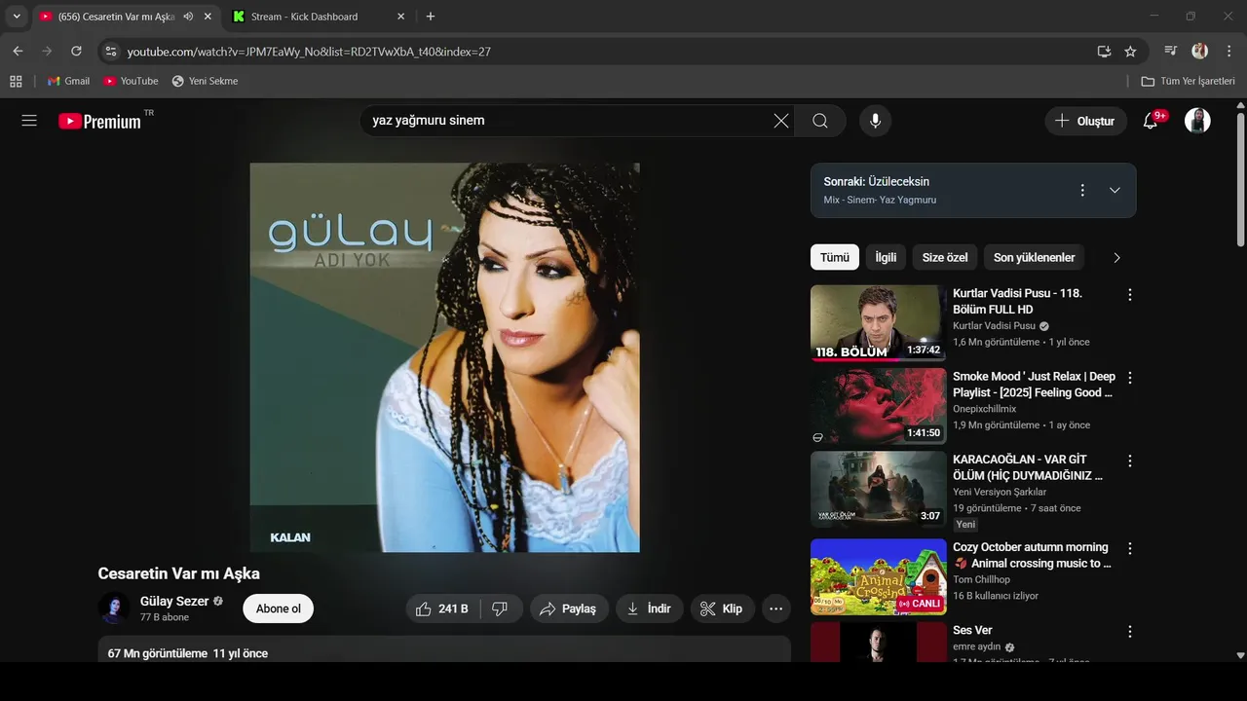Select the İlgili filter chip
Viewport: 1247px width, 701px height.
tap(886, 257)
